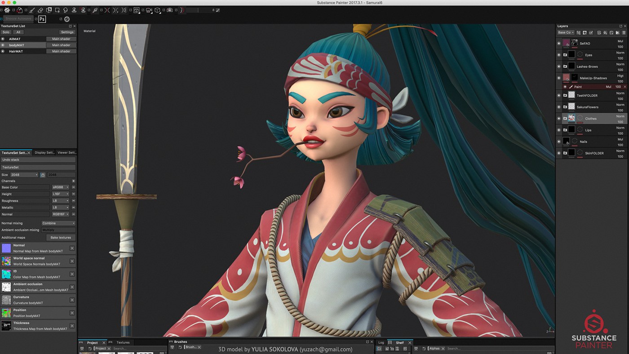Click Settings in TextureSet List
This screenshot has height=354, width=629.
(x=67, y=32)
